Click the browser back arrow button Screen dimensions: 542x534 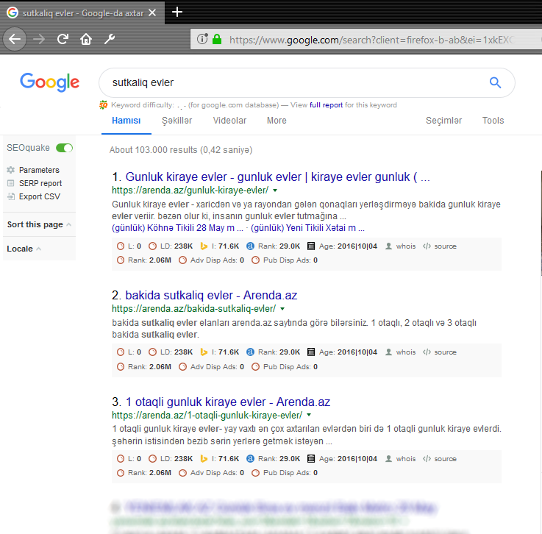pyautogui.click(x=15, y=39)
